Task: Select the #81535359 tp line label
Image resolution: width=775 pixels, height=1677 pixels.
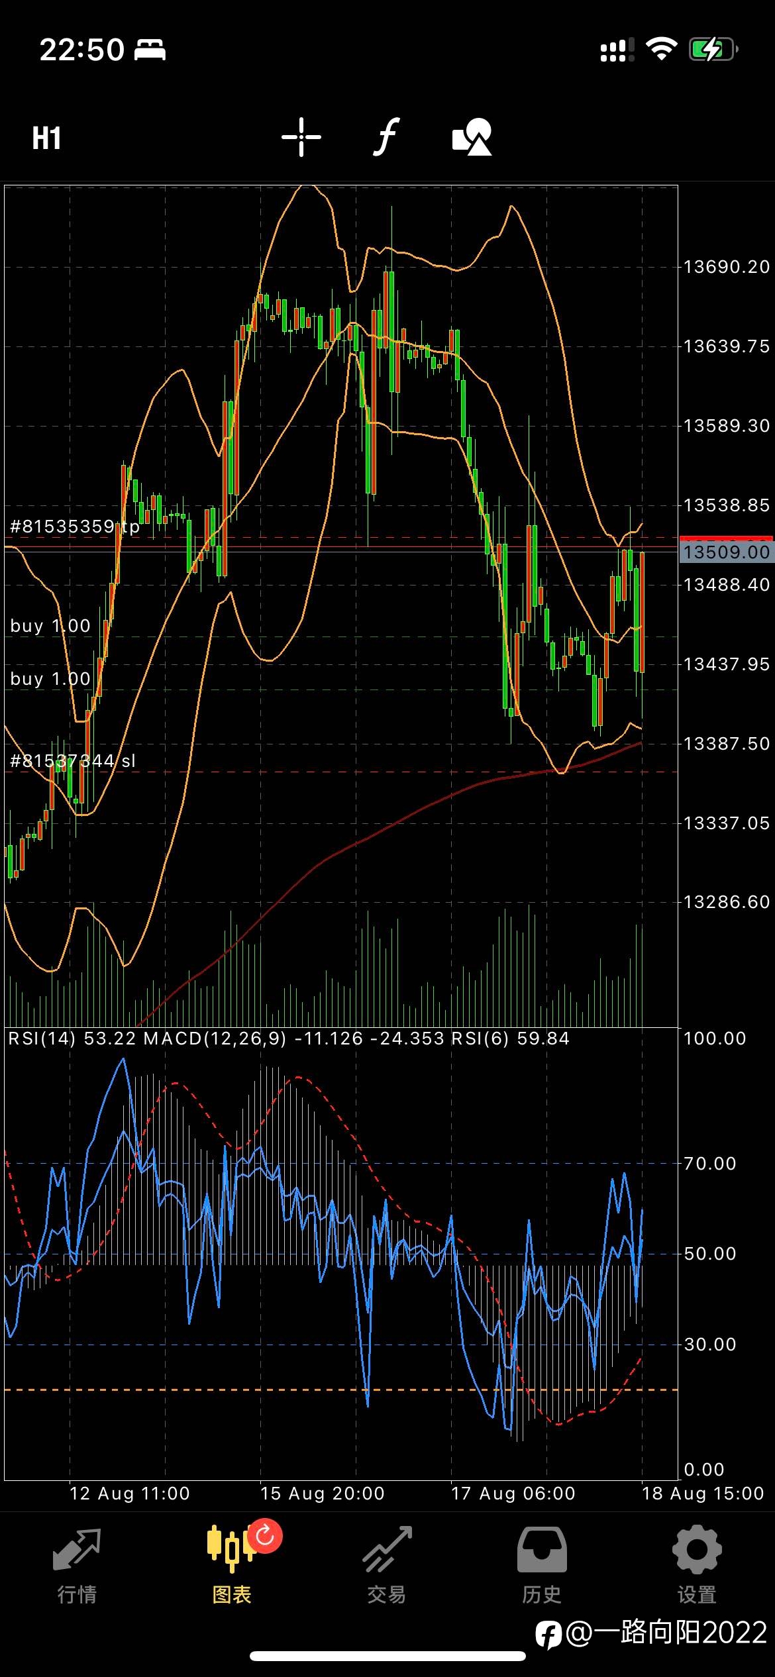Action: click(75, 527)
